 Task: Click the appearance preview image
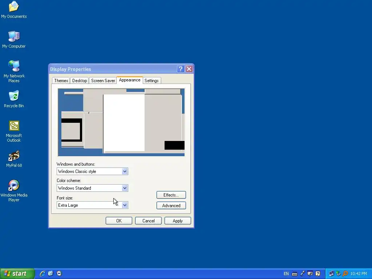pos(121,122)
